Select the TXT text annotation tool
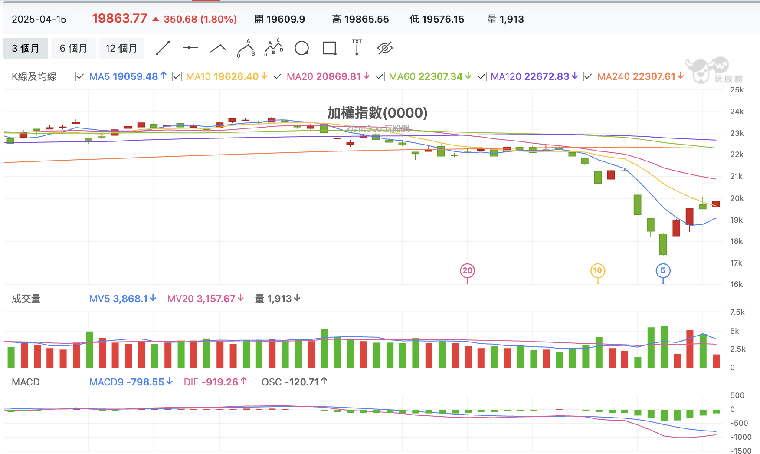760x454 pixels. [x=357, y=48]
